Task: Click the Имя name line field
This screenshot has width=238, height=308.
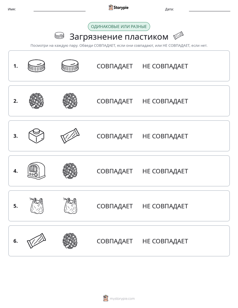Action: tap(59, 9)
